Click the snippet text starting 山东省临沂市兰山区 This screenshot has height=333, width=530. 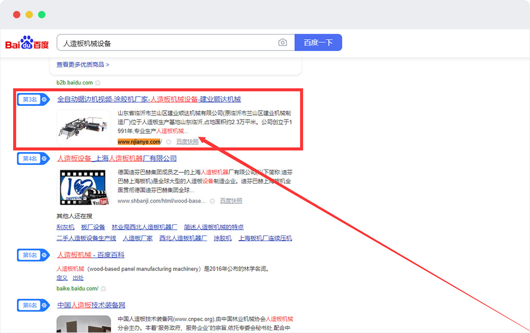[x=205, y=122]
